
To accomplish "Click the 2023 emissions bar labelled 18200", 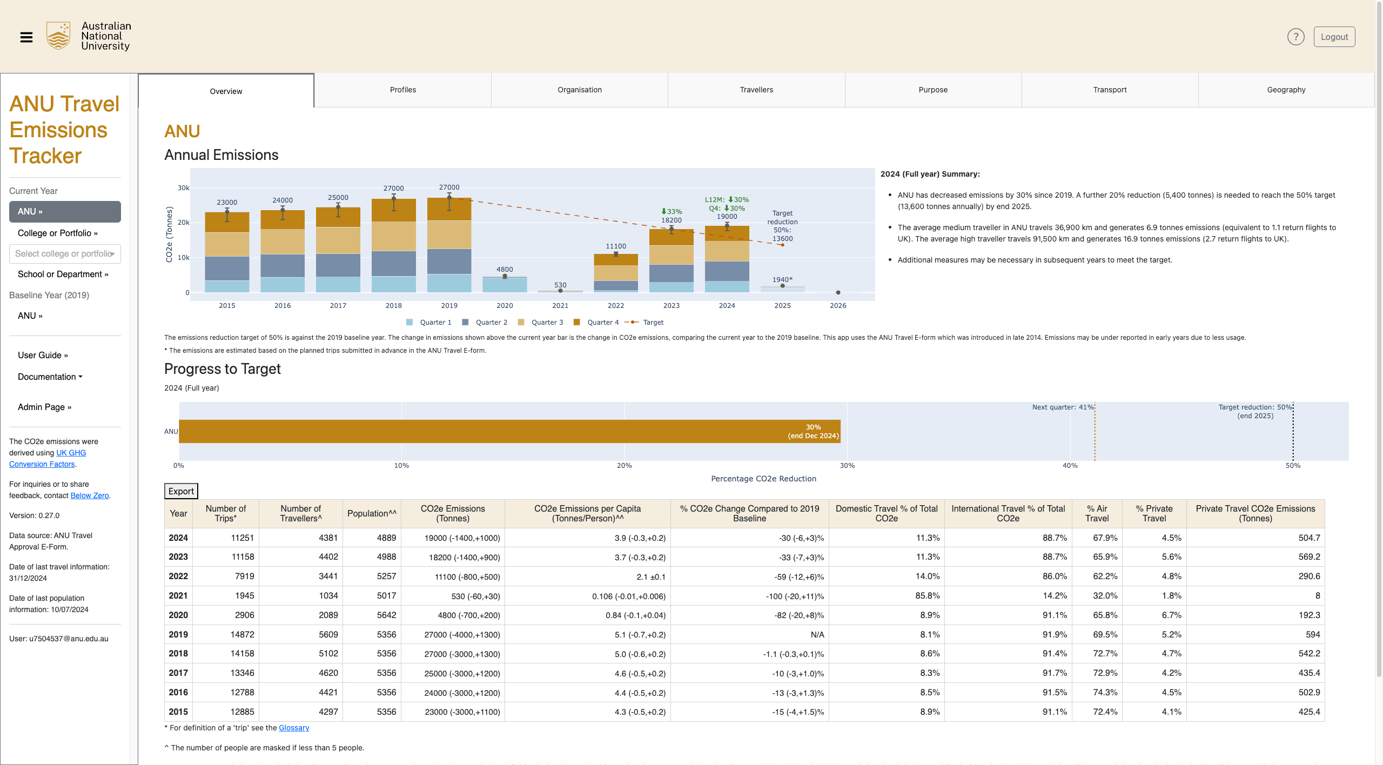I will 672,261.
